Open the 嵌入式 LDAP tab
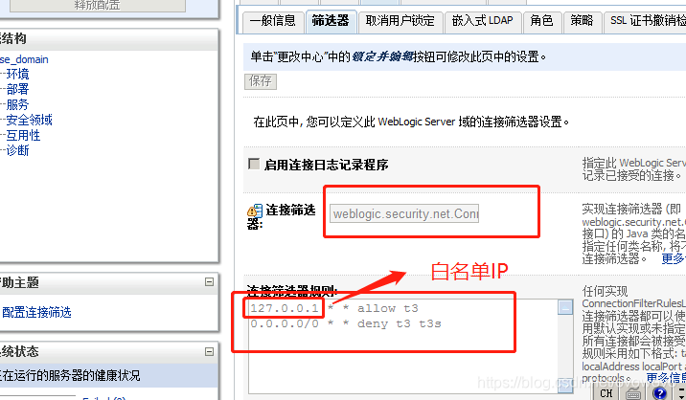Viewport: 686px width, 400px height. tap(482, 20)
